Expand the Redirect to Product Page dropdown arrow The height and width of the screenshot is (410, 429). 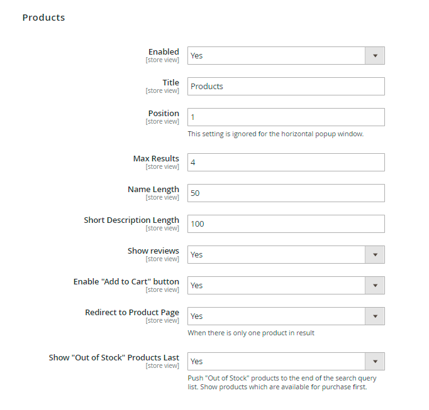375,316
